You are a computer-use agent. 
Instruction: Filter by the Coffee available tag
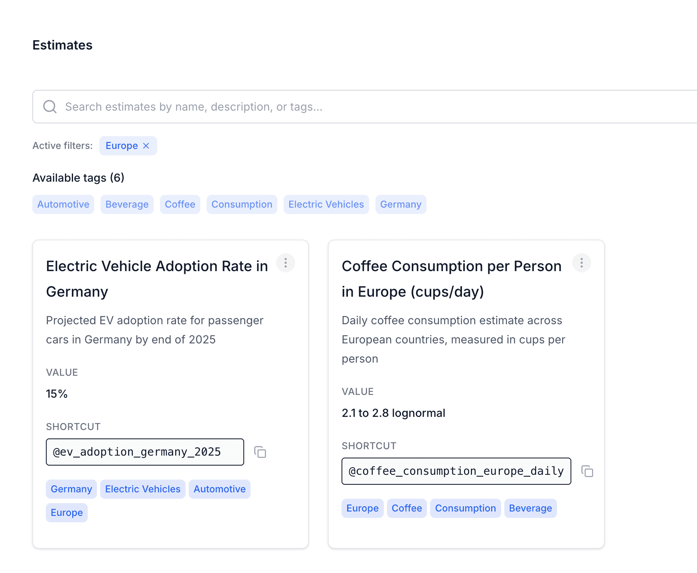coord(180,204)
